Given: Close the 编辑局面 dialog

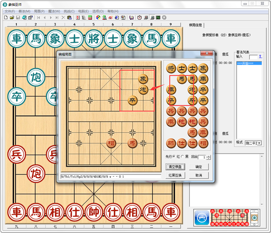Looking at the screenshot, I should [207, 53].
